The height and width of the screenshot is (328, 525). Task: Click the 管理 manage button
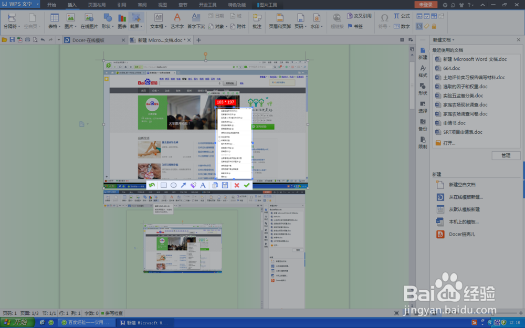(506, 155)
